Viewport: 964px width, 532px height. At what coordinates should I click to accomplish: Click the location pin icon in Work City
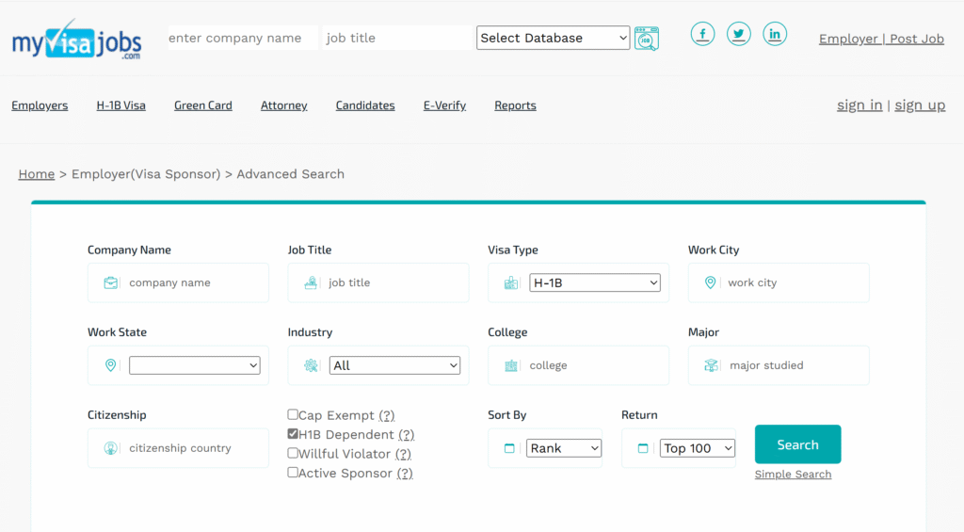(x=711, y=282)
